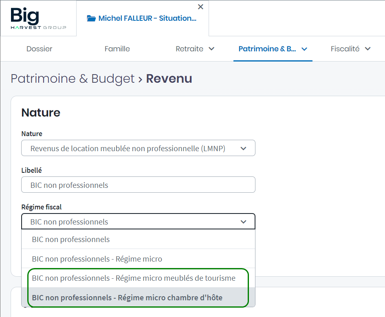Screen dimensions: 385x317
Task: Click the Patrimoine & B... tab label
Action: [x=267, y=49]
